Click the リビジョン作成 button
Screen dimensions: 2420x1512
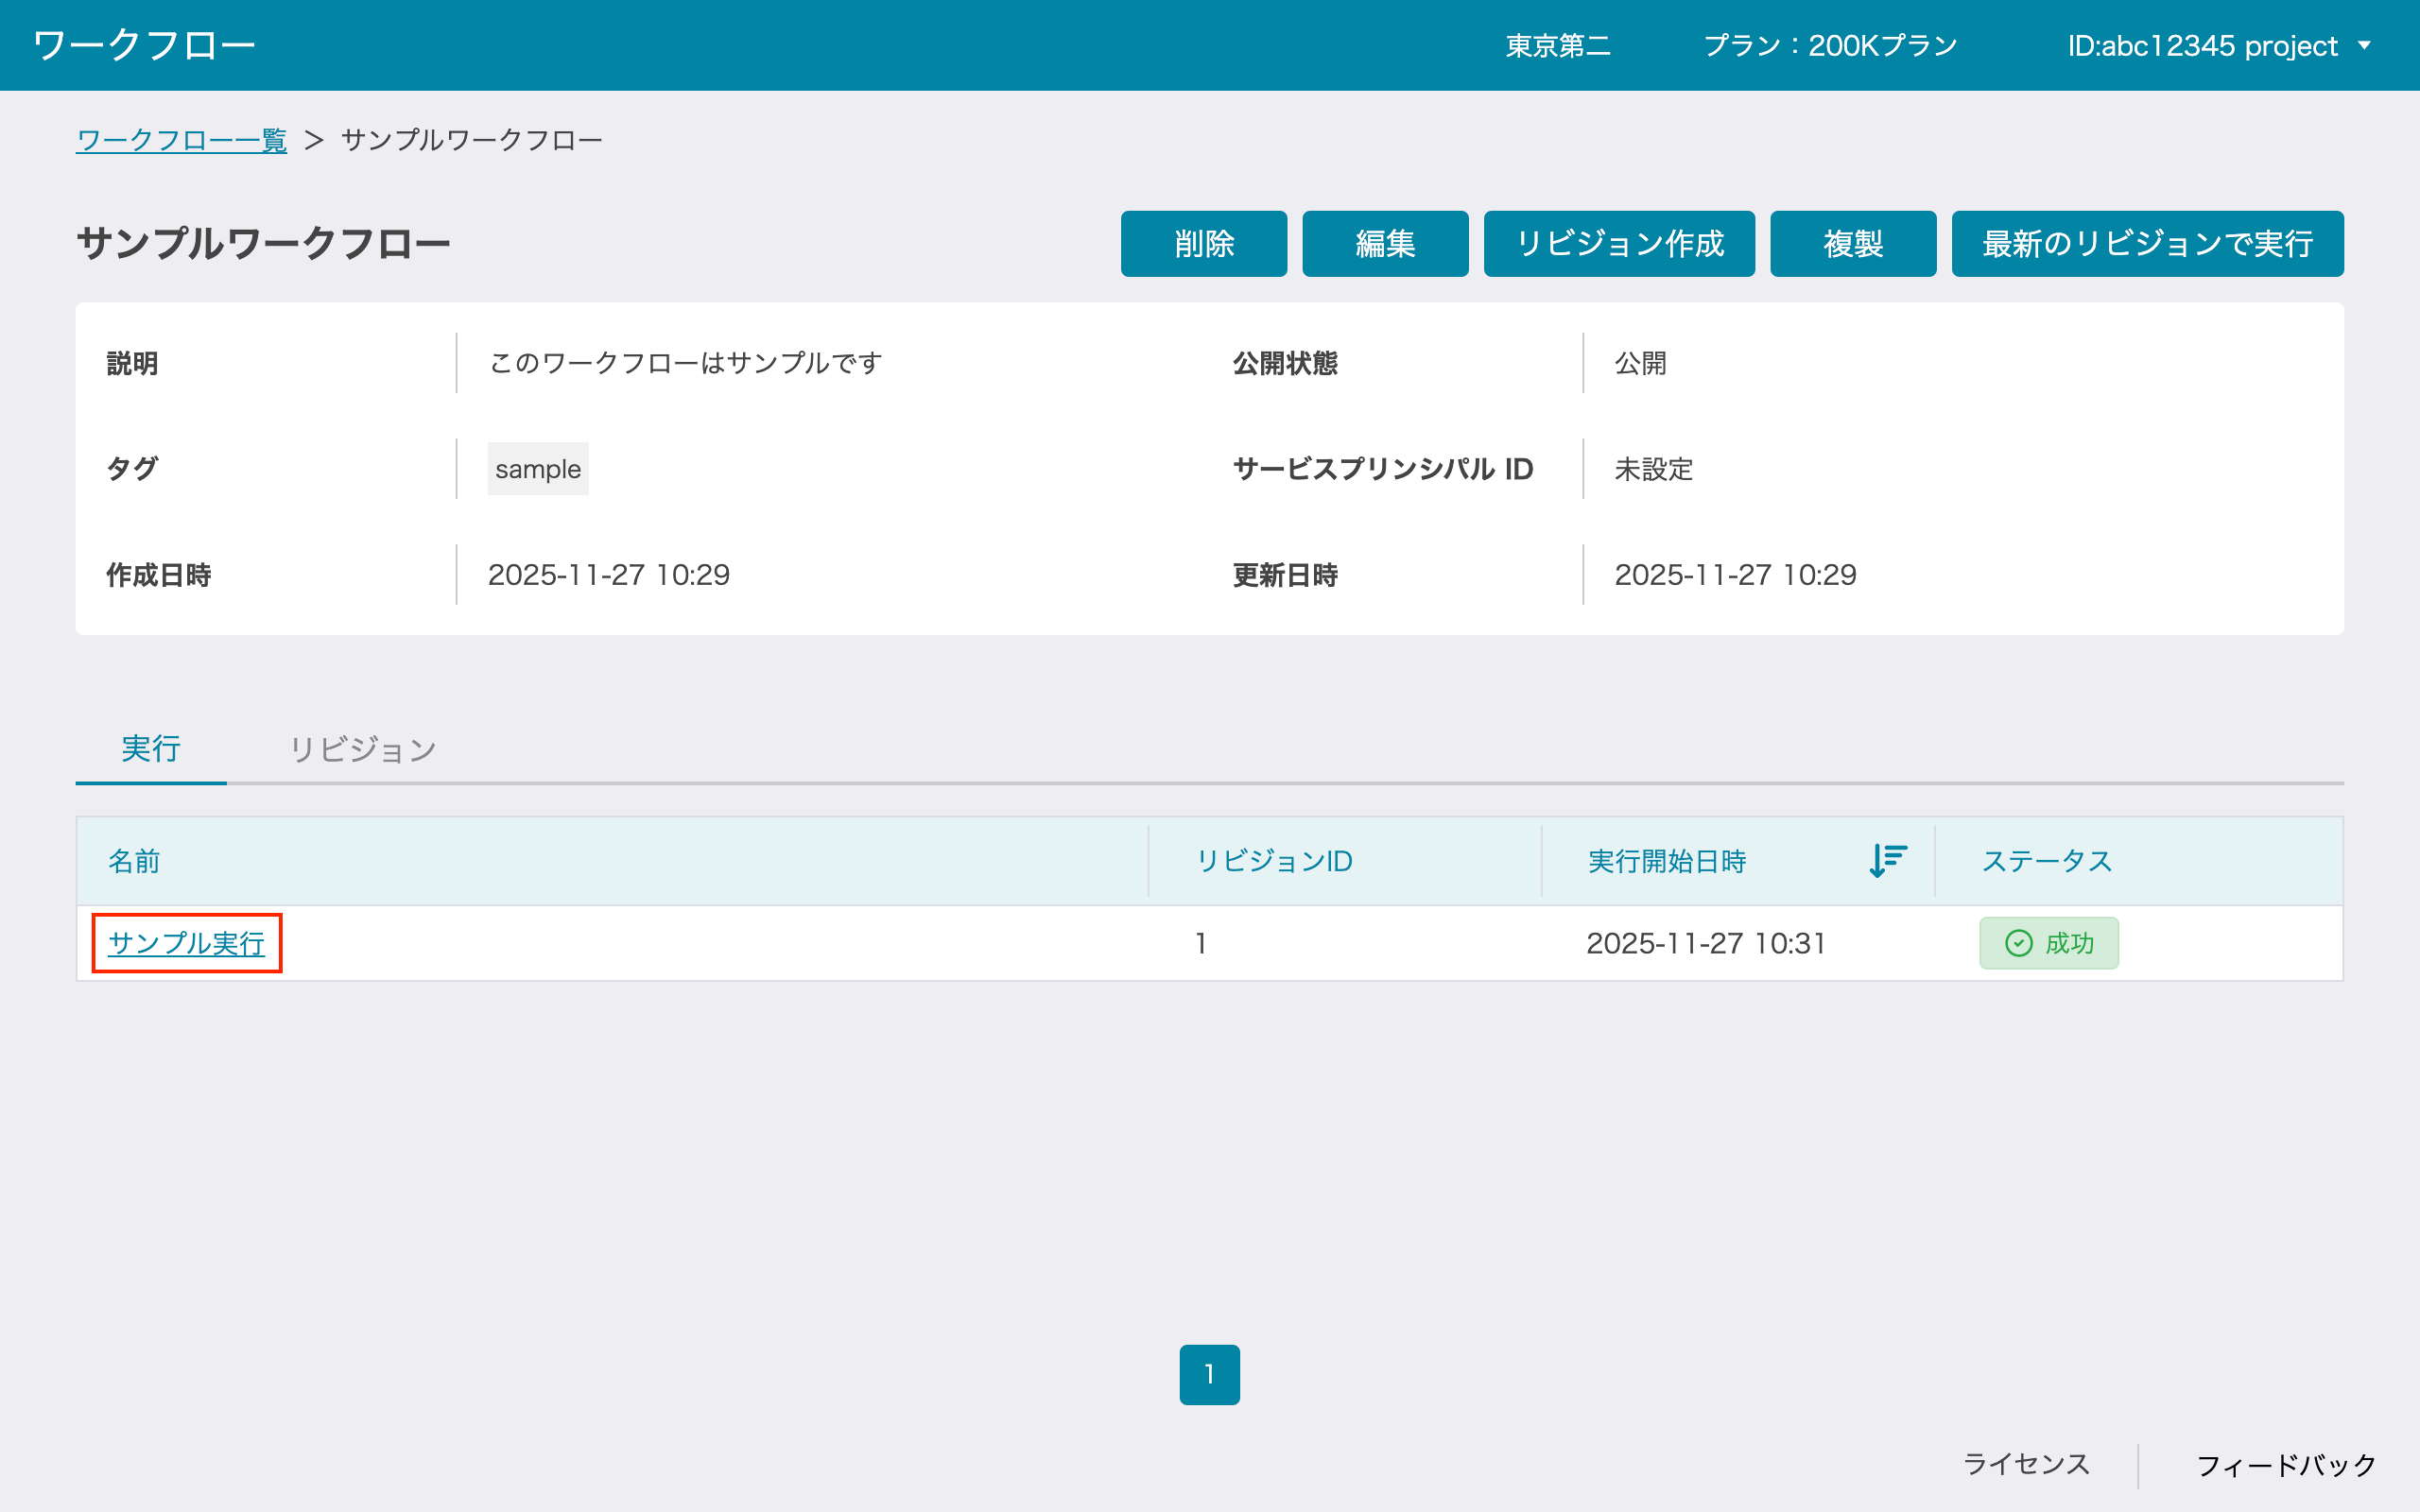tap(1618, 243)
